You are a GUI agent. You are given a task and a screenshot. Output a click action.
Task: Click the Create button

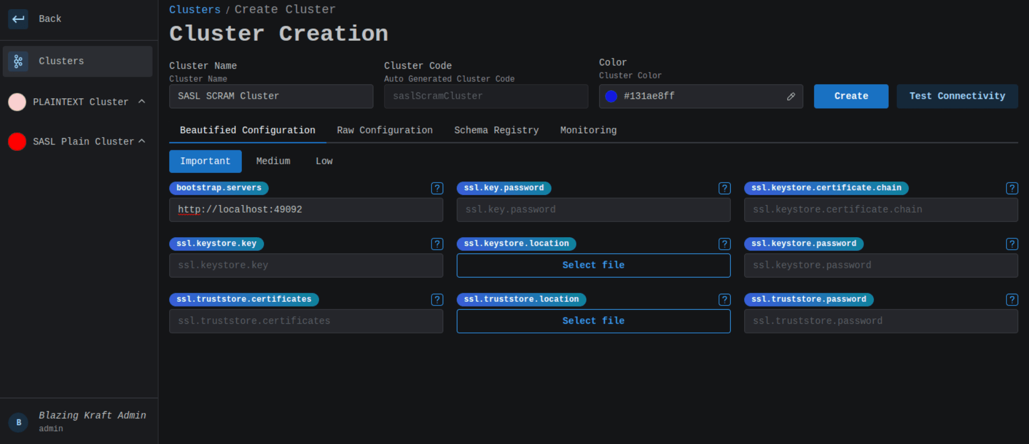pyautogui.click(x=851, y=96)
